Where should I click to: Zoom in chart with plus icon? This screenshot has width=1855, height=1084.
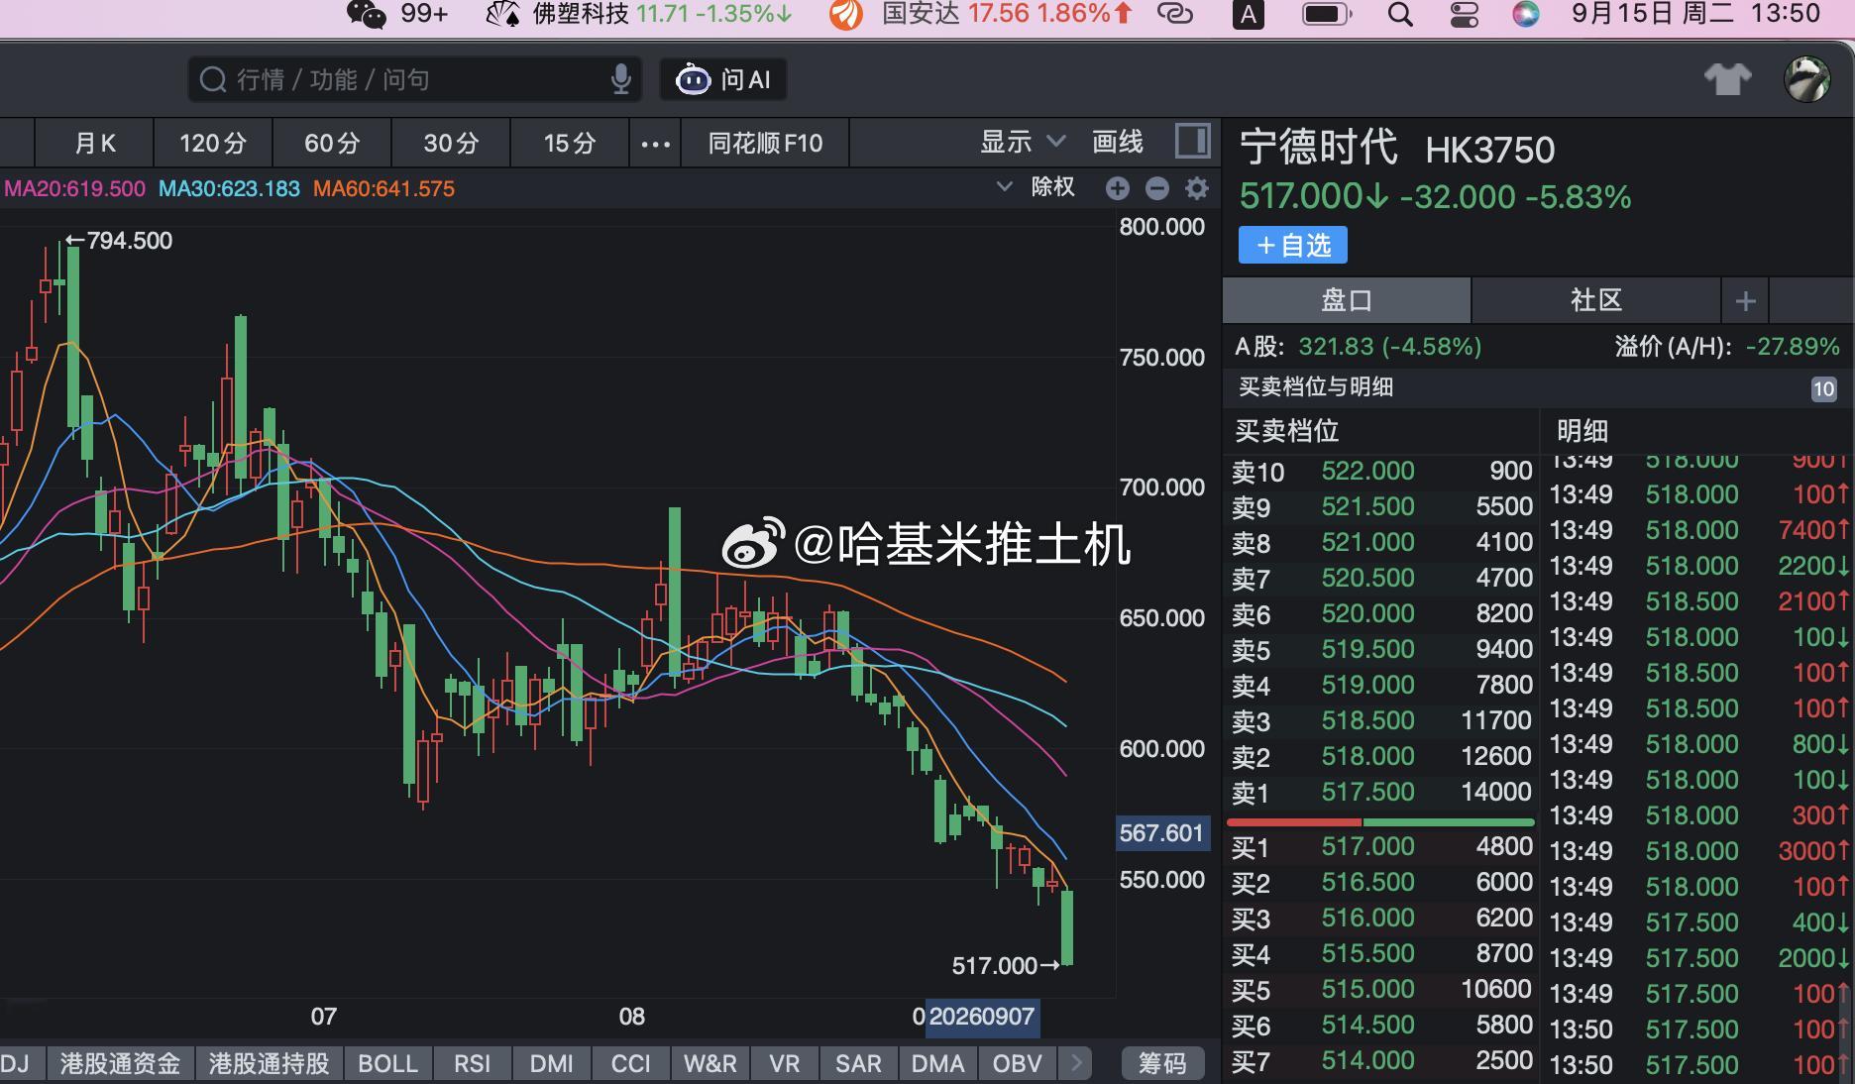tap(1118, 188)
